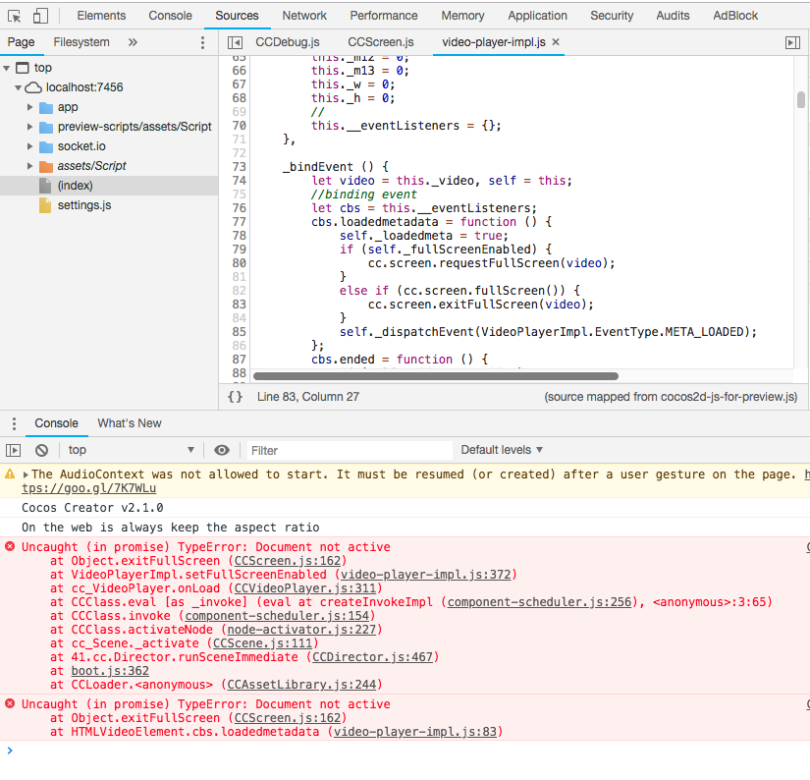Show more navigator tabs chevron
This screenshot has height=780, width=810.
(133, 42)
